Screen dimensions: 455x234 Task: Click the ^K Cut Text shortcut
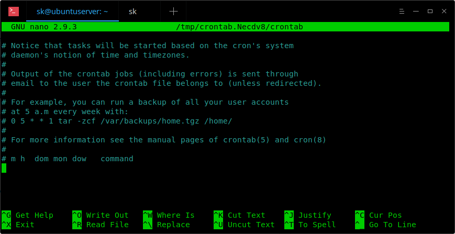pos(239,216)
